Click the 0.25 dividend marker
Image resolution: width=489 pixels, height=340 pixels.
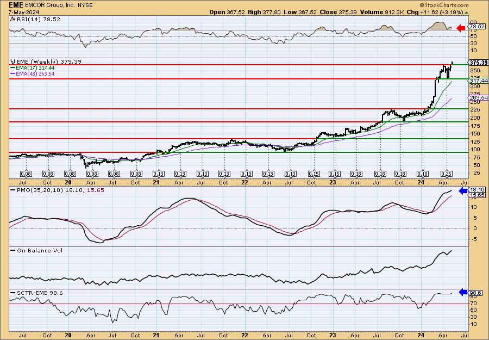click(447, 174)
